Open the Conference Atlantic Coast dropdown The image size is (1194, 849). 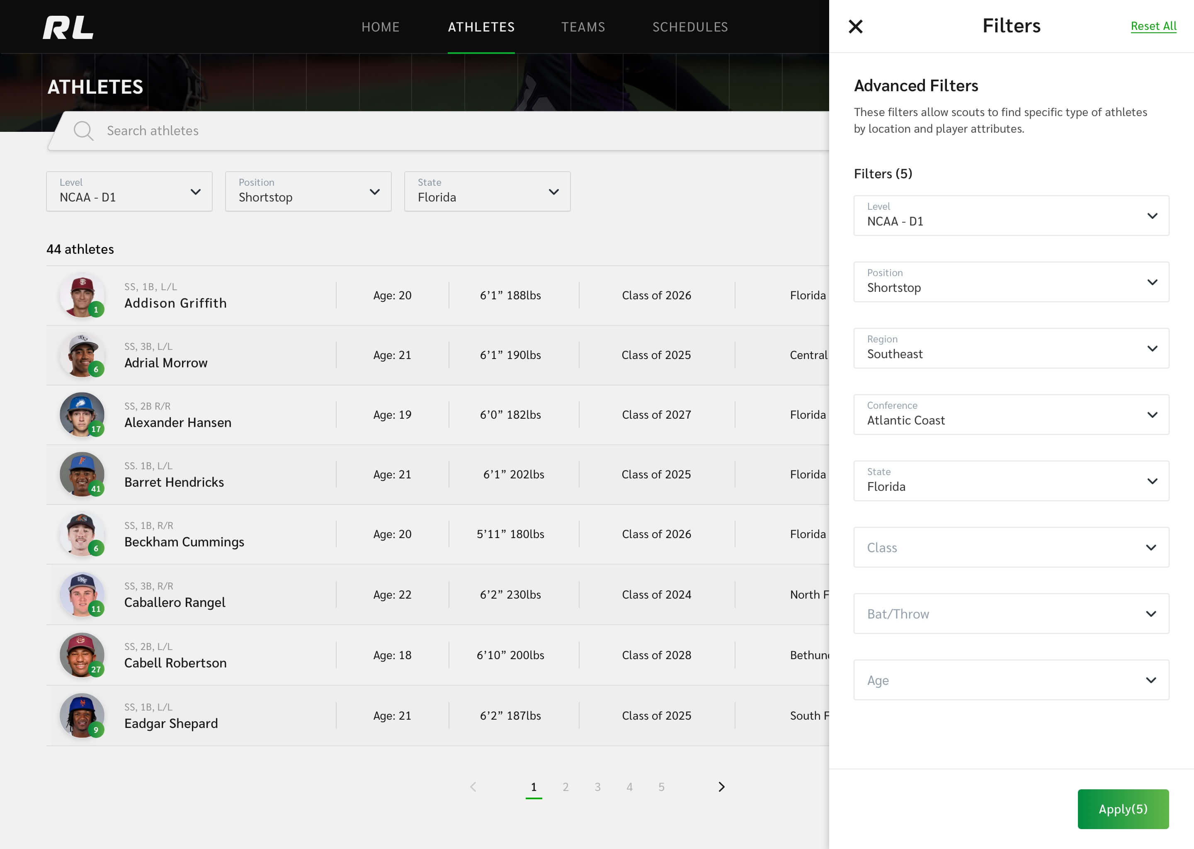click(x=1011, y=415)
